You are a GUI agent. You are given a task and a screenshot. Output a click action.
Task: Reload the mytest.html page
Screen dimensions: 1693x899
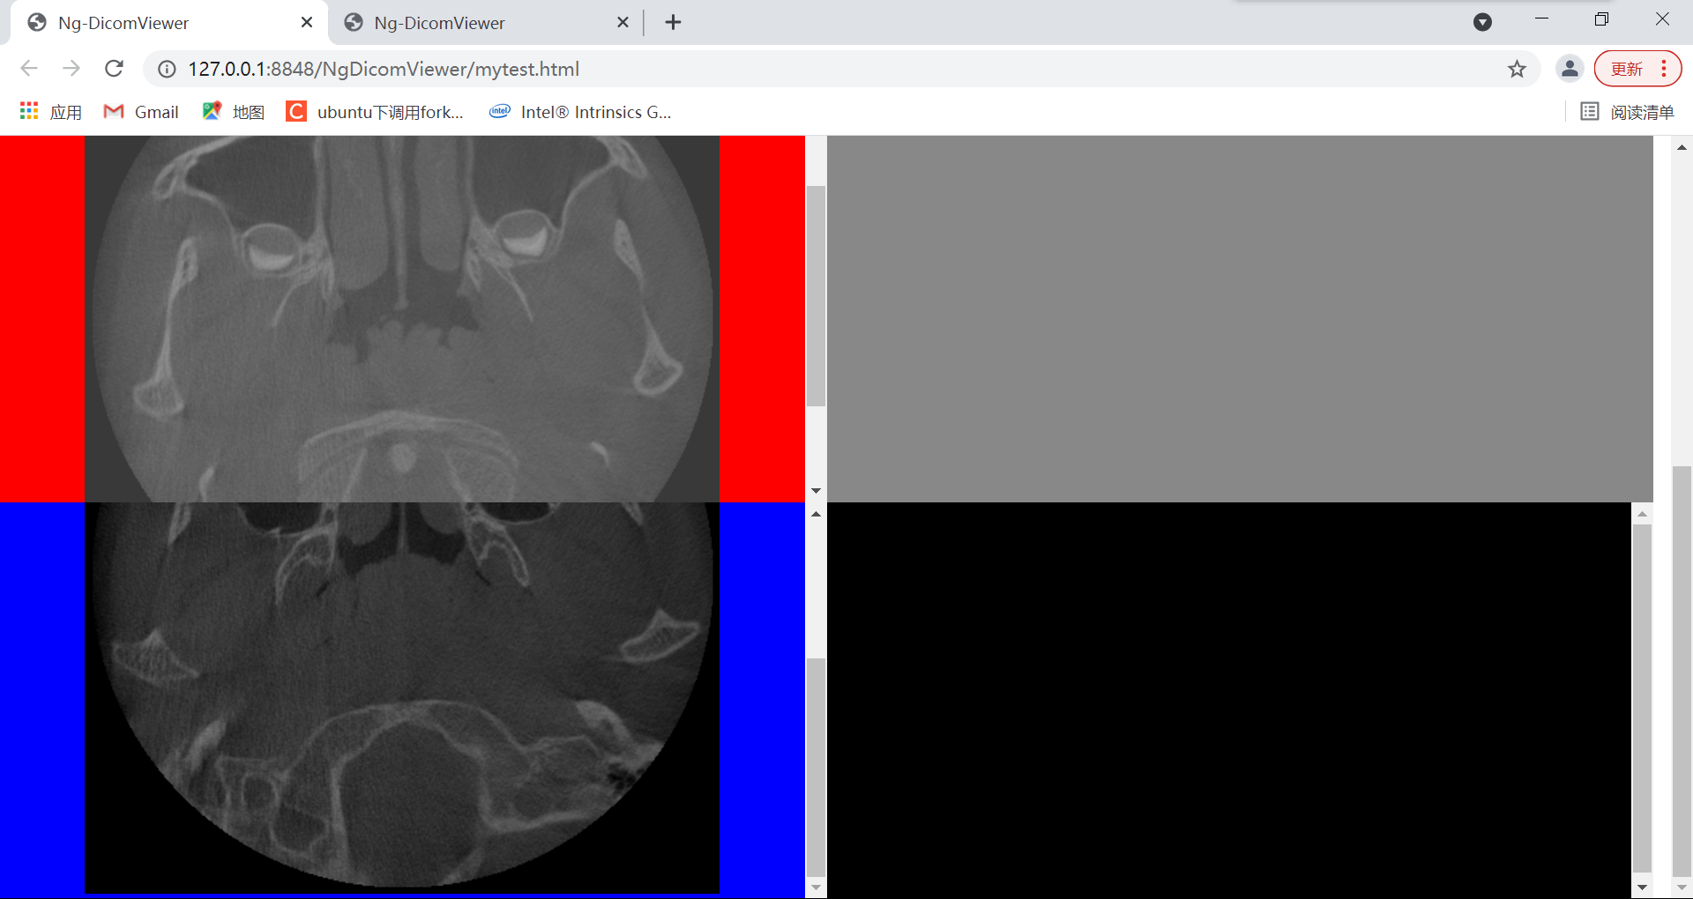(114, 68)
